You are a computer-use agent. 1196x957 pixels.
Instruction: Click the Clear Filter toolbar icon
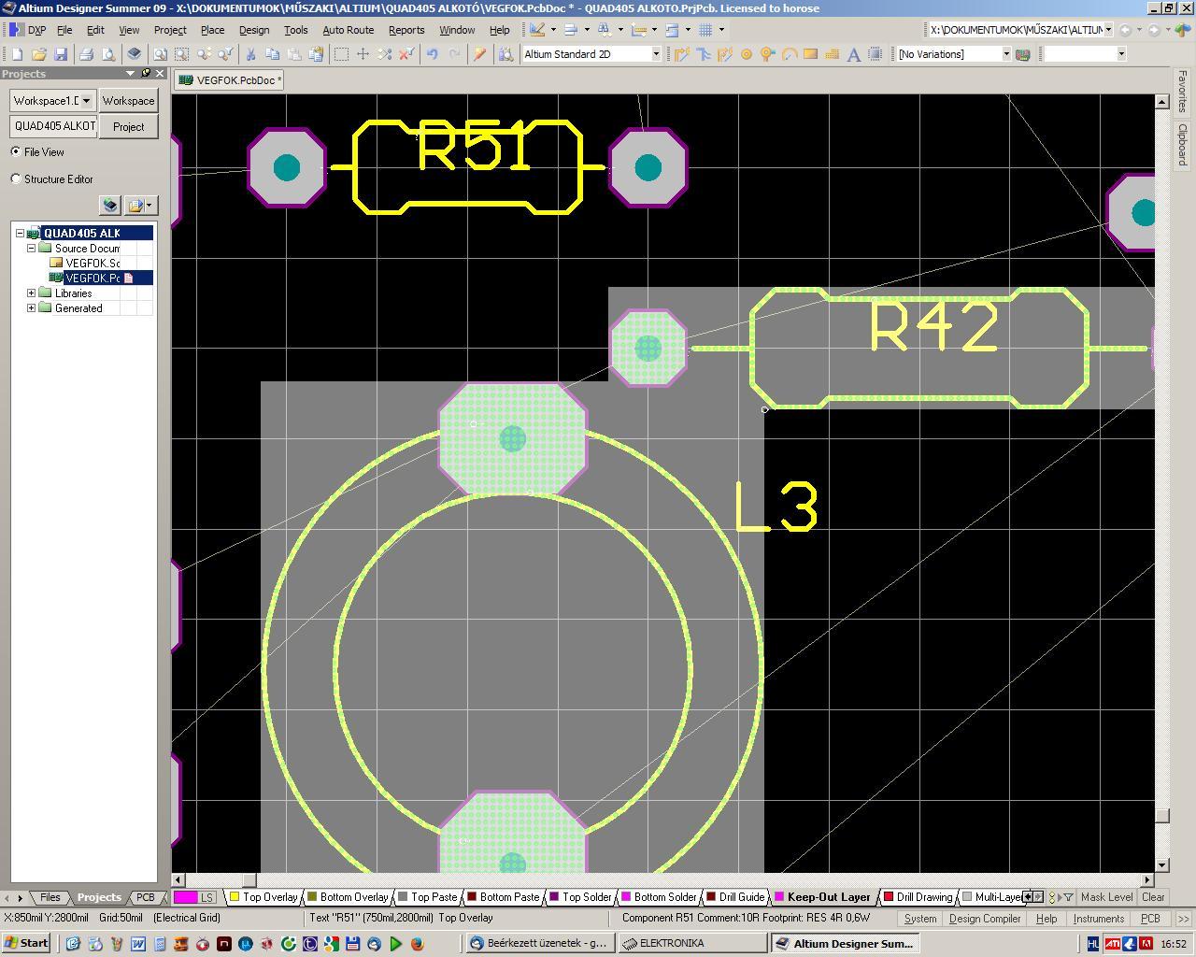[x=406, y=54]
